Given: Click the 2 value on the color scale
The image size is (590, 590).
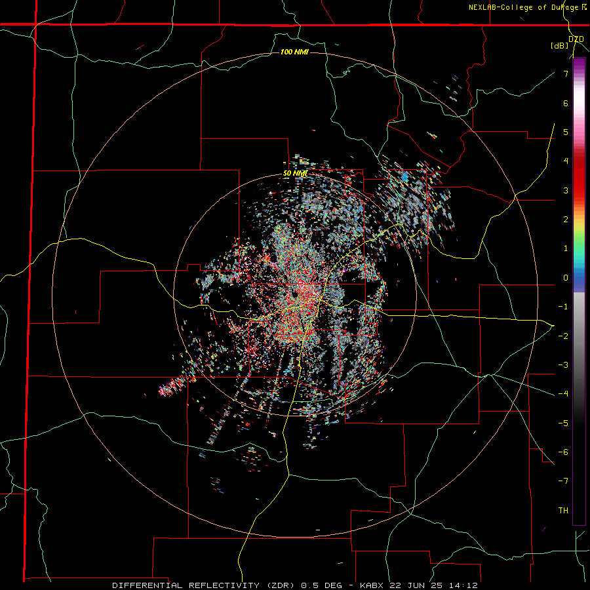Looking at the screenshot, I should (566, 220).
